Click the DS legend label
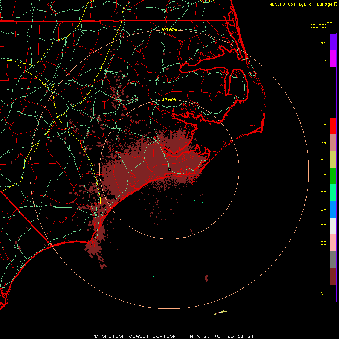The height and width of the screenshot is (339, 339). pyautogui.click(x=323, y=226)
